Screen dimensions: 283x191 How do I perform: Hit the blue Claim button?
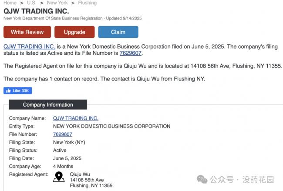coord(118,32)
